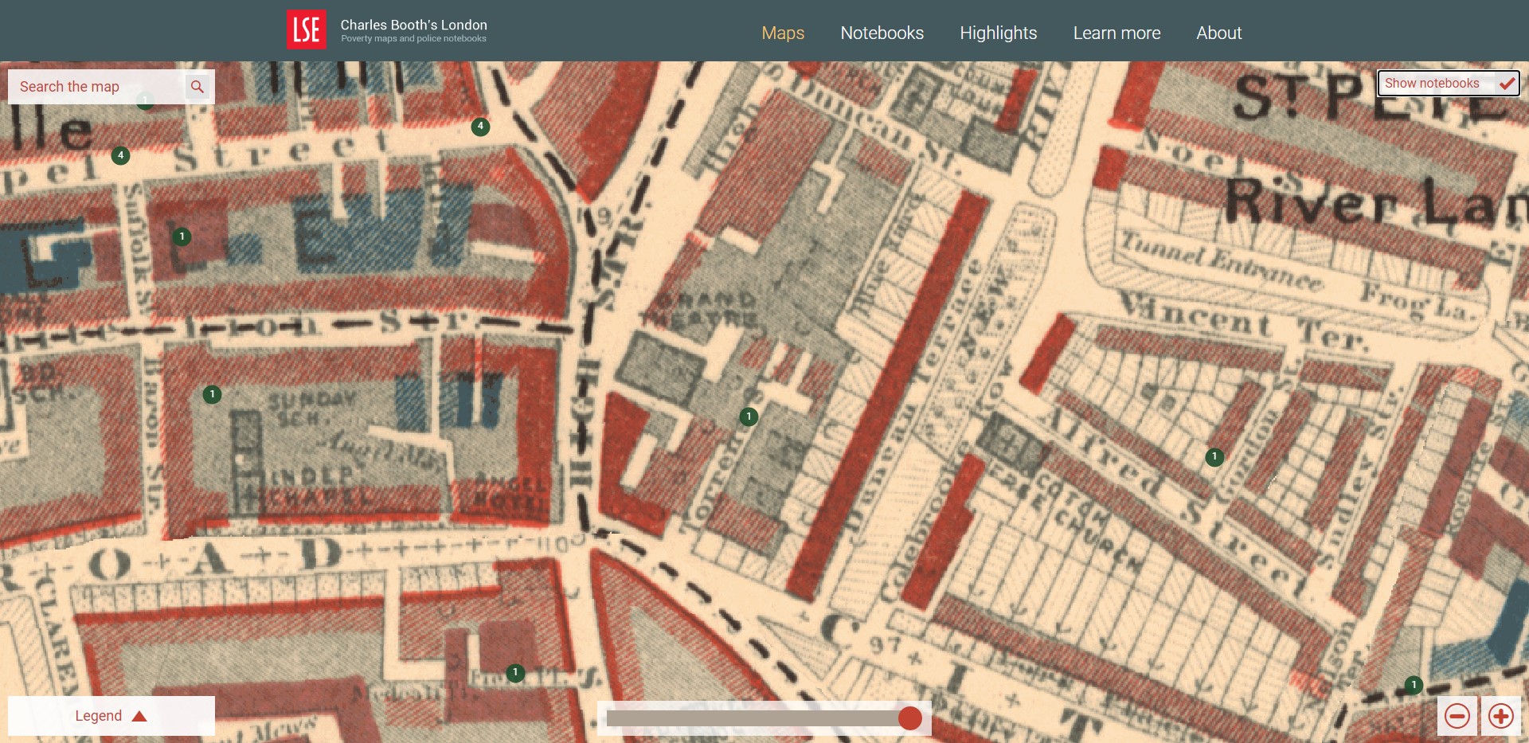Screen dimensions: 1529x743
Task: Open the Maps tab
Action: pos(783,33)
